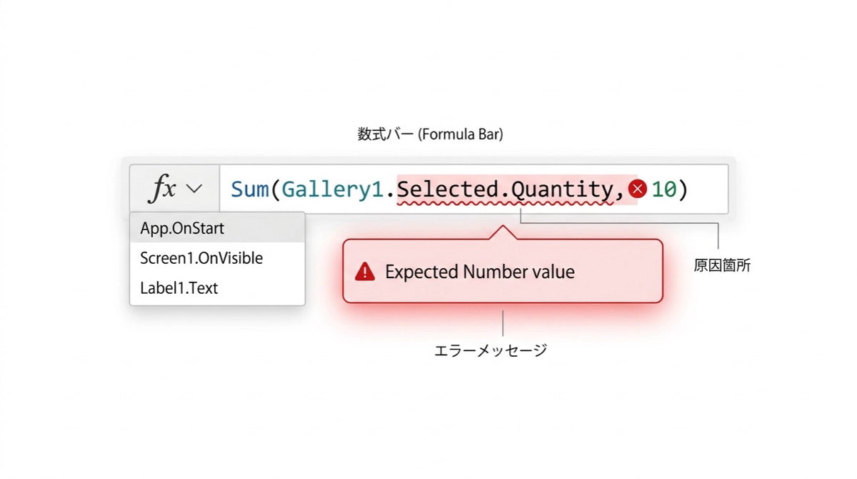Image resolution: width=857 pixels, height=479 pixels.
Task: Choose Screen1.OnVisible in the dropdown list
Action: (x=201, y=258)
